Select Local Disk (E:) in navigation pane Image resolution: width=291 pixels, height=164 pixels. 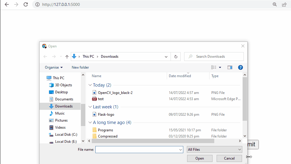(x=66, y=141)
